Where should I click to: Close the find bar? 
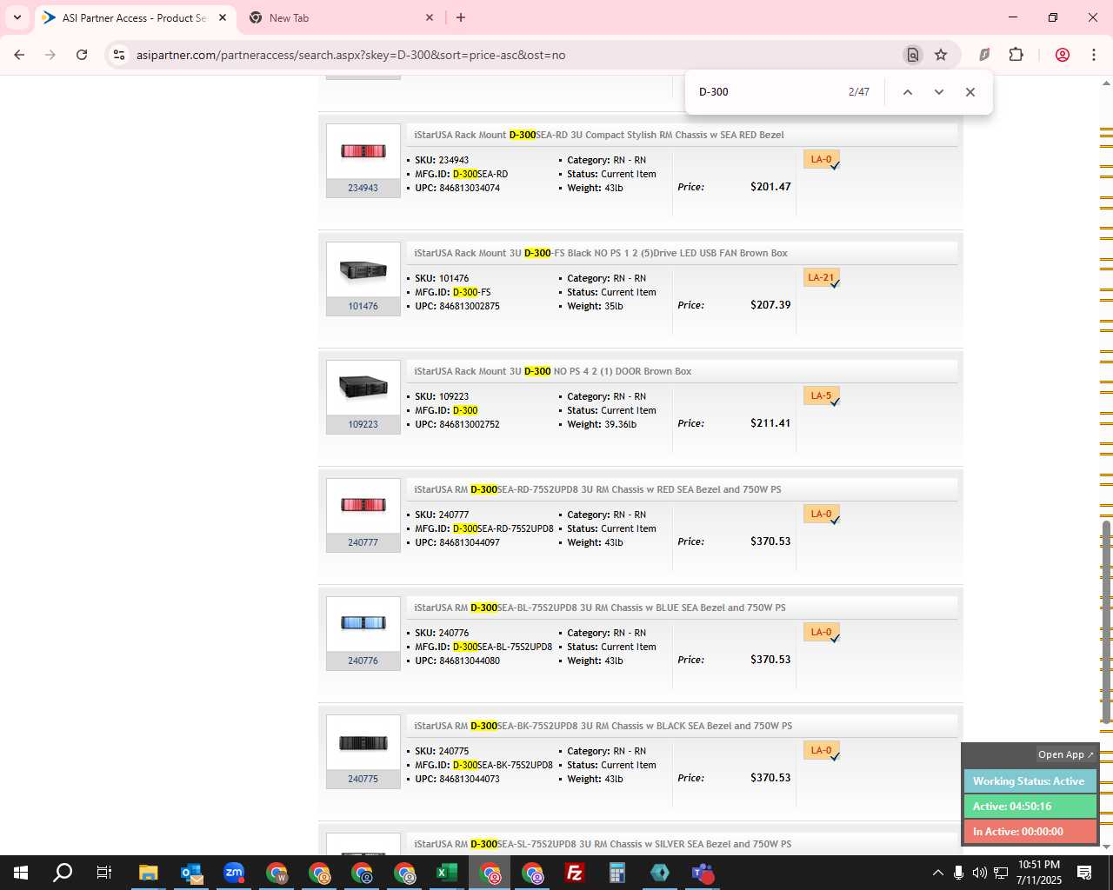[970, 92]
